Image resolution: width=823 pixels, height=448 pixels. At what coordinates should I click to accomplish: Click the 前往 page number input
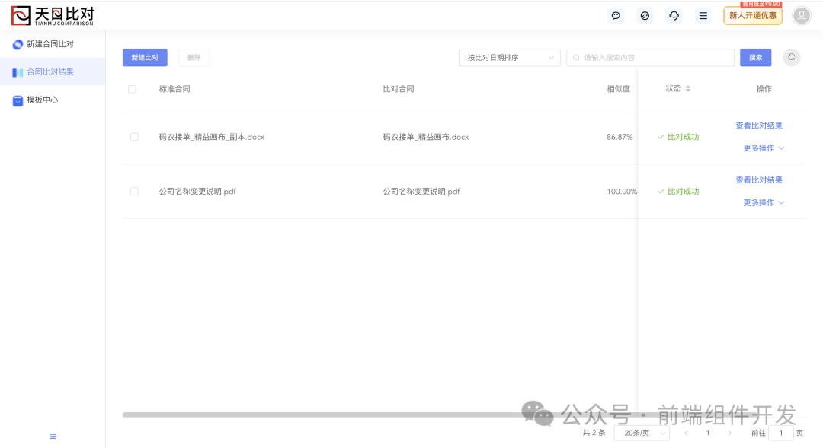781,433
